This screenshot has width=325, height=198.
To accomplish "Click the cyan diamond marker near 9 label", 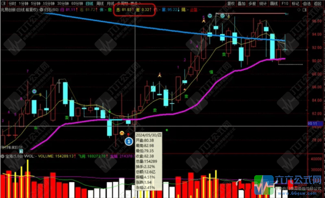I will click(34, 92).
